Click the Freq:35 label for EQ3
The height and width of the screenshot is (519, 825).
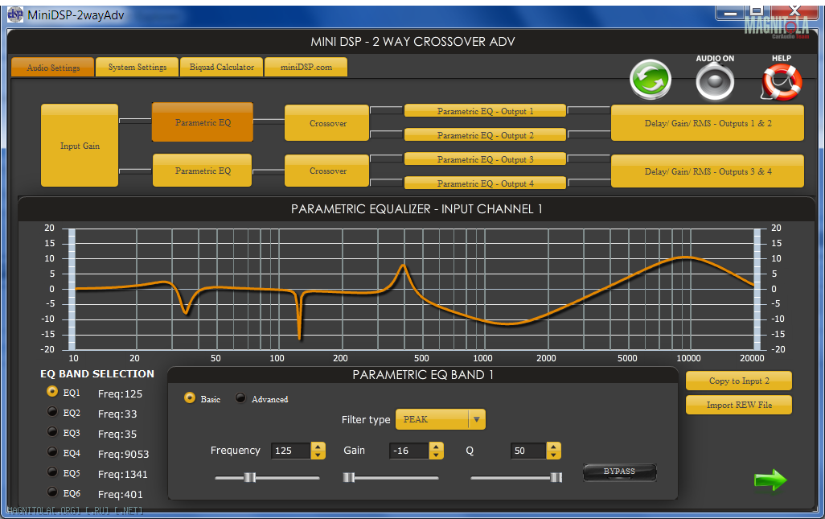tap(117, 434)
